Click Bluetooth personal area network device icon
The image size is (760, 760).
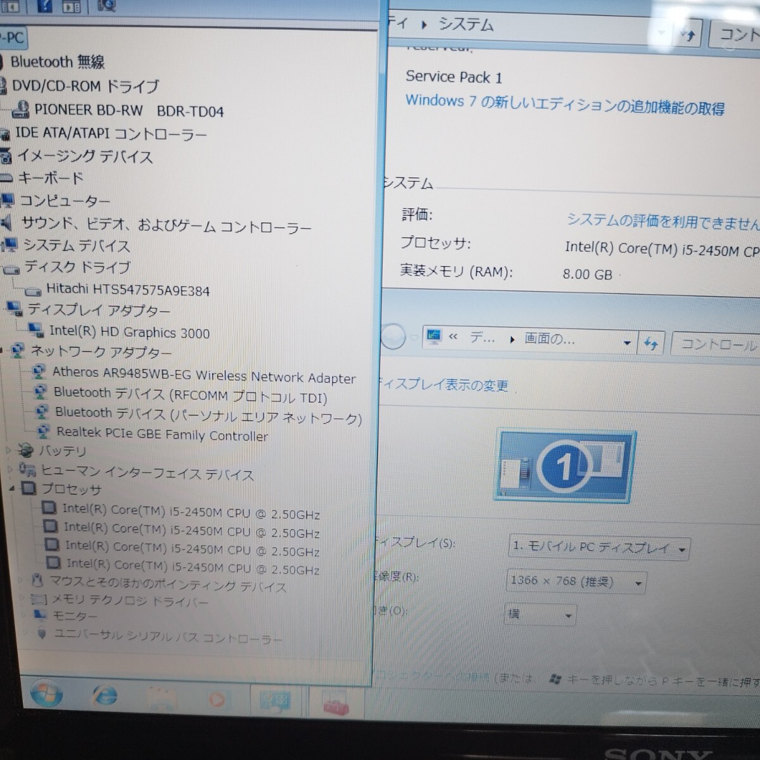pyautogui.click(x=42, y=412)
